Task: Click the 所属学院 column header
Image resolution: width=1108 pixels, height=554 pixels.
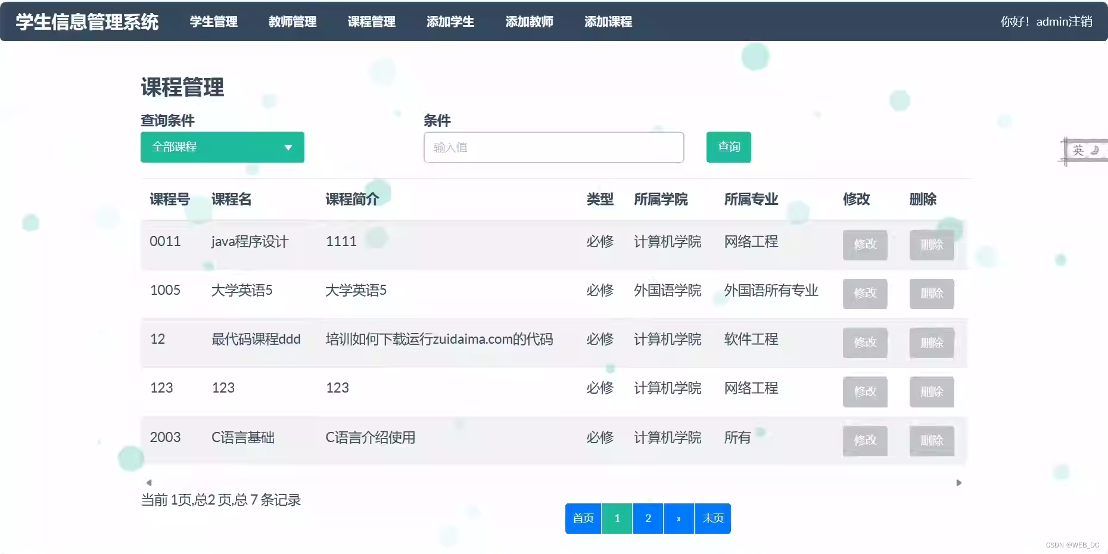Action: click(661, 199)
